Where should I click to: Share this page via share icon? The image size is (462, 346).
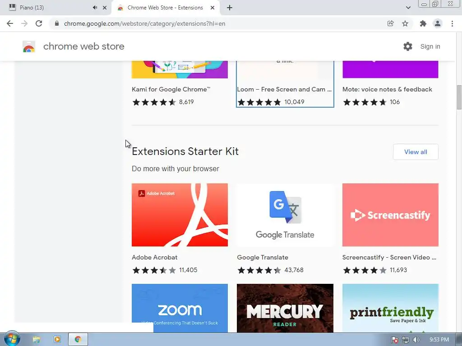click(390, 23)
